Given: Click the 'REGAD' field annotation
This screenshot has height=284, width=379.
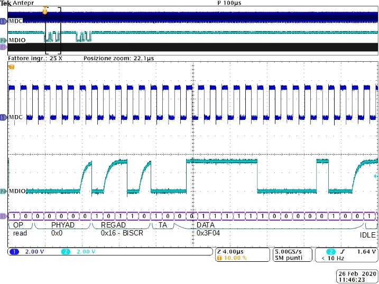Looking at the screenshot, I should point(113,225).
